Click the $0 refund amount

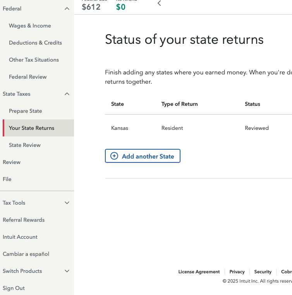pyautogui.click(x=120, y=7)
